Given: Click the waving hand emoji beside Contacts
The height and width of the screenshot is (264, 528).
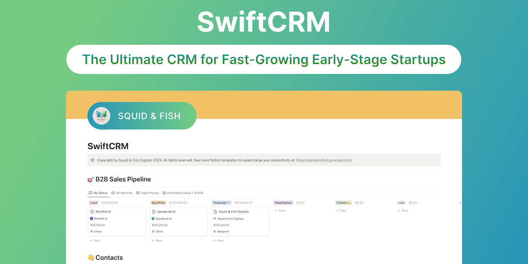Looking at the screenshot, I should point(91,258).
